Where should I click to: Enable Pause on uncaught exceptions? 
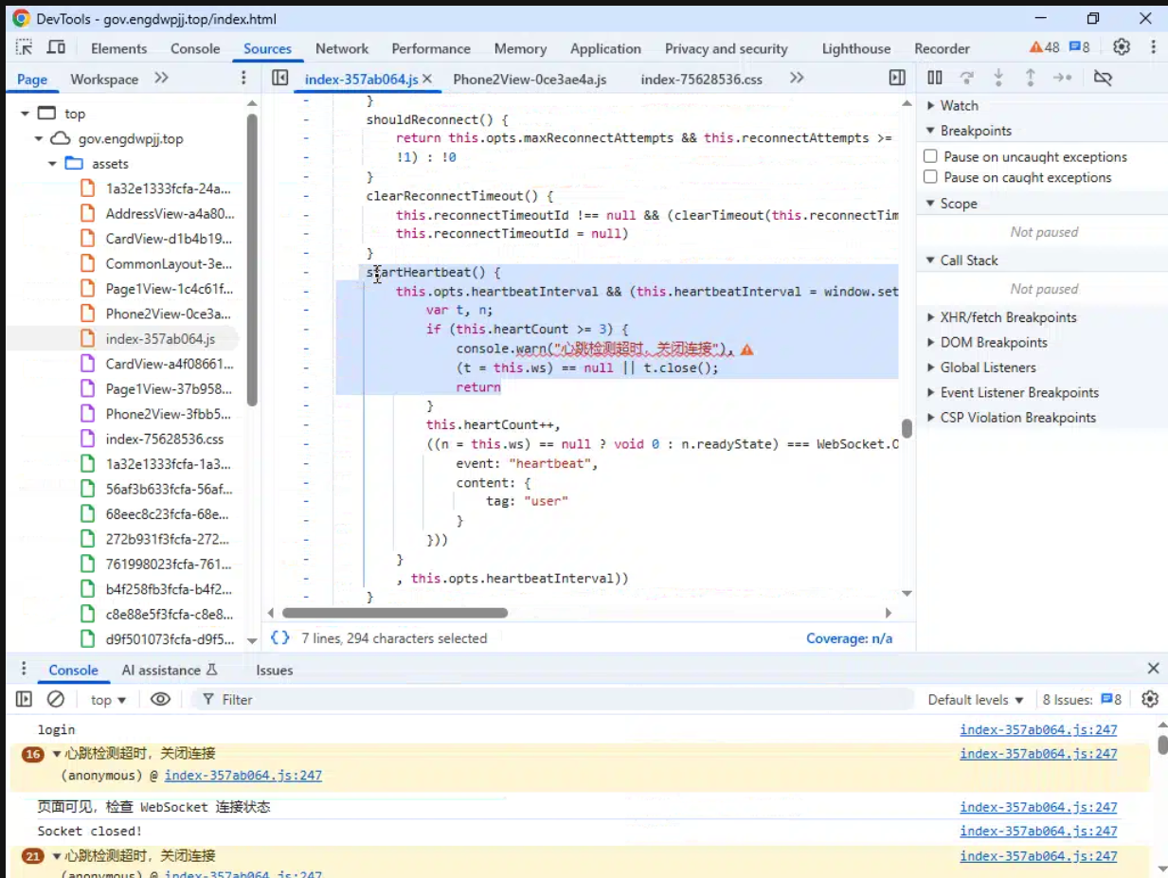tap(930, 156)
